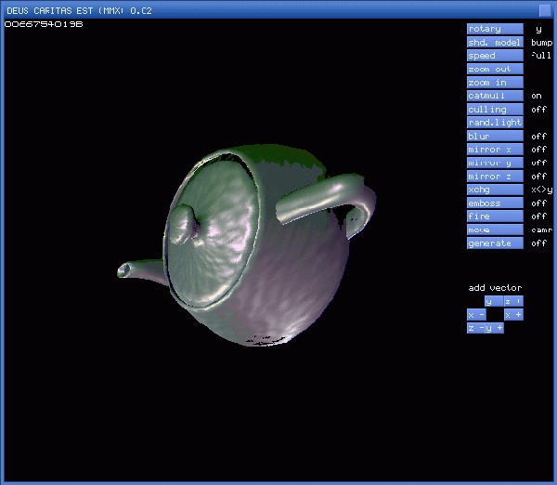This screenshot has height=485, width=557.
Task: Turn on mirror x
Action: point(495,150)
